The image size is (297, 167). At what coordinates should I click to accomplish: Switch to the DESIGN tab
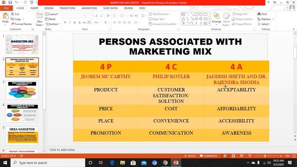[x=49, y=8]
